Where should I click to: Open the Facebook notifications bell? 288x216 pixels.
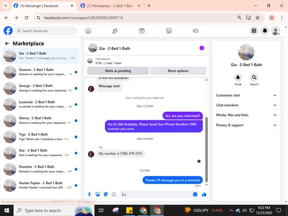[x=265, y=31]
